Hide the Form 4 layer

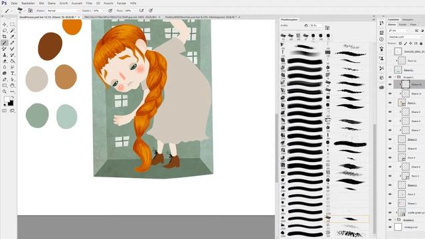click(x=390, y=157)
